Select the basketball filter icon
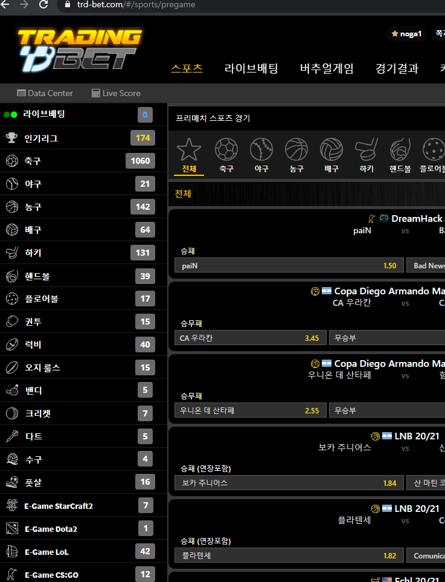 (x=296, y=149)
